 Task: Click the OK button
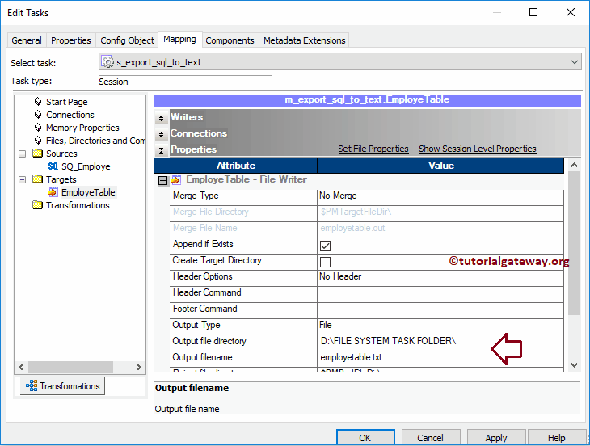point(365,437)
